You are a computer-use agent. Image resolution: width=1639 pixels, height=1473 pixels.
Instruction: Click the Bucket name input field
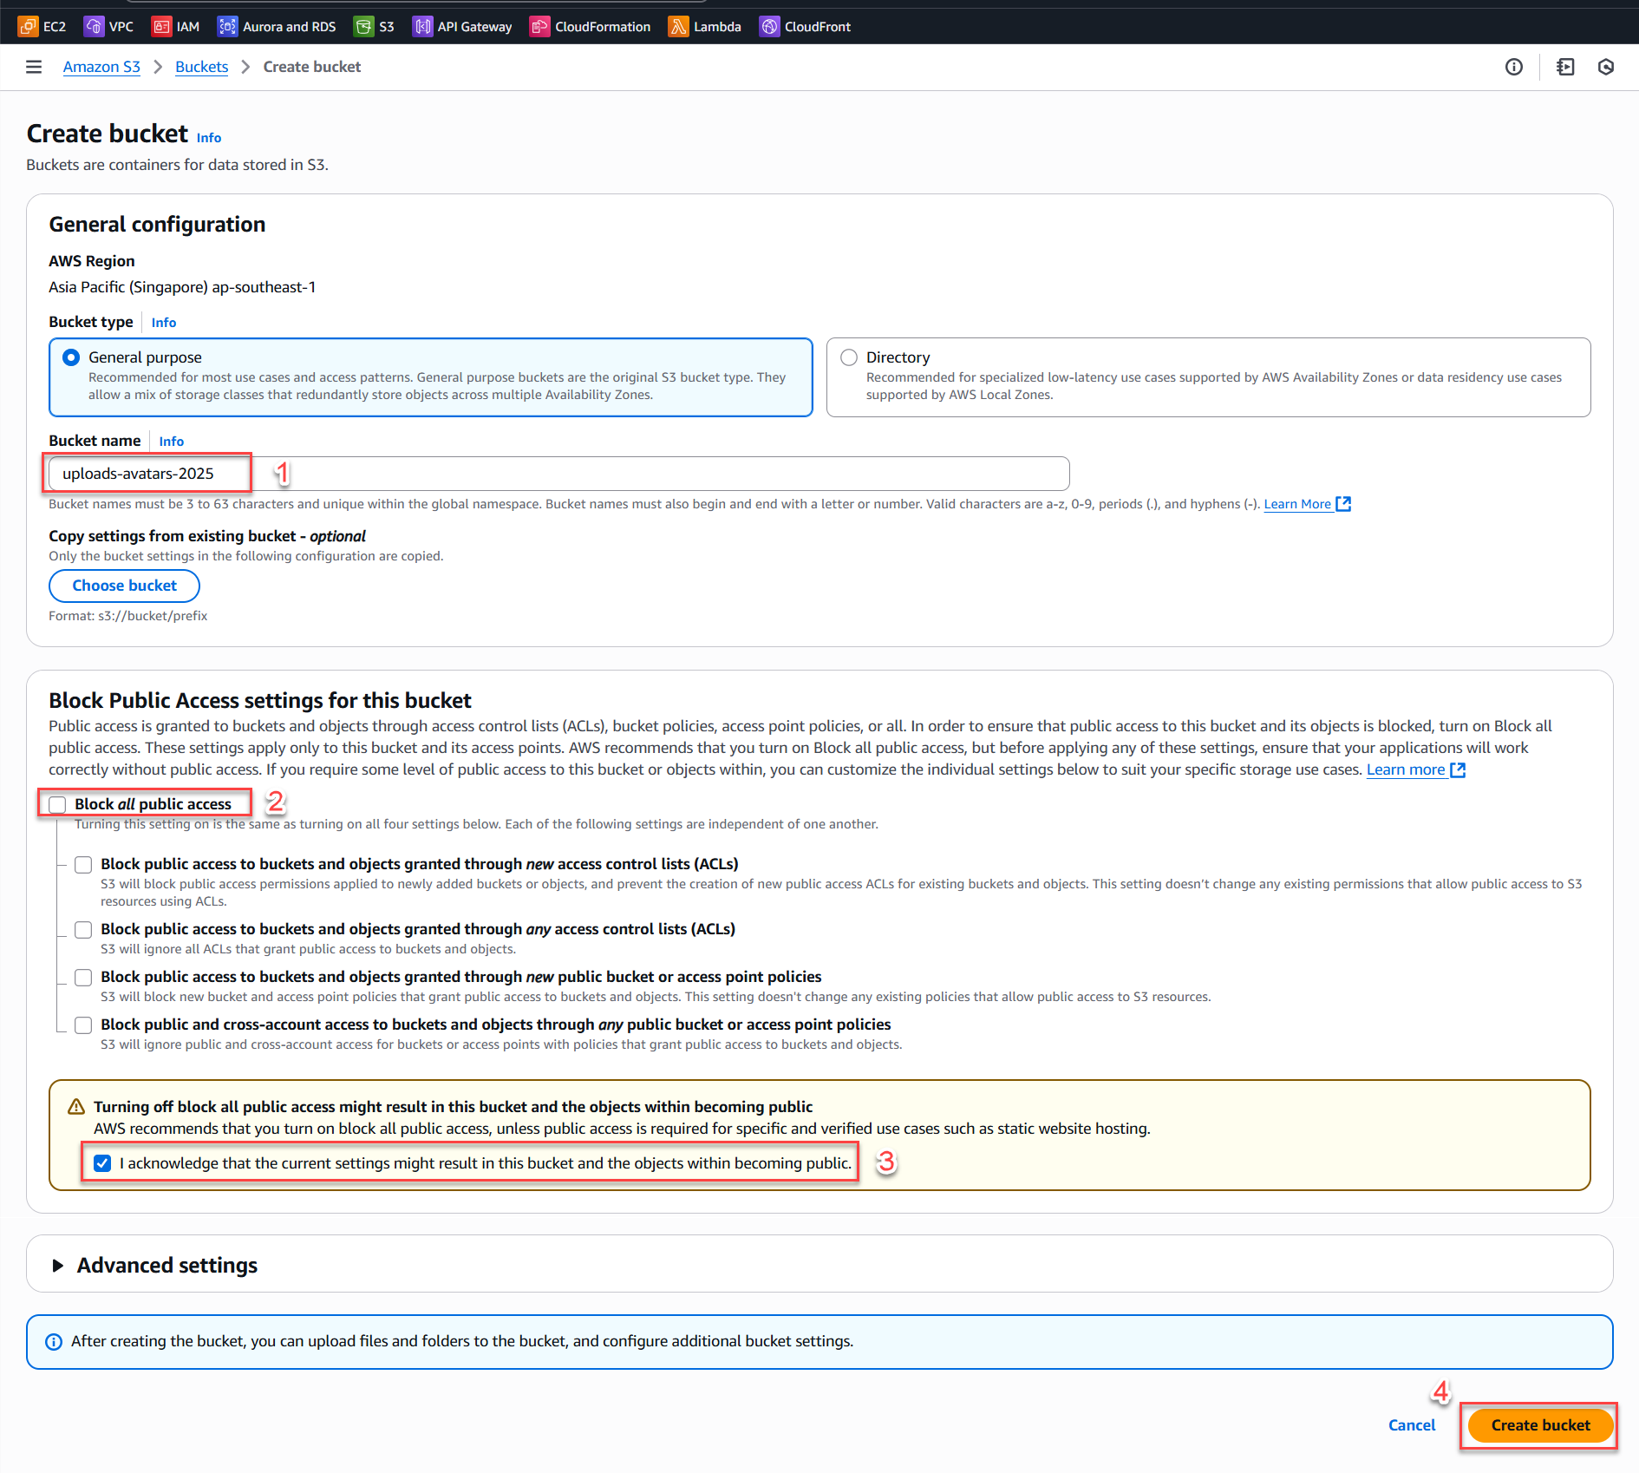(x=558, y=474)
